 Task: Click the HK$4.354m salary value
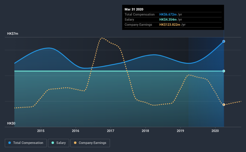168,19
